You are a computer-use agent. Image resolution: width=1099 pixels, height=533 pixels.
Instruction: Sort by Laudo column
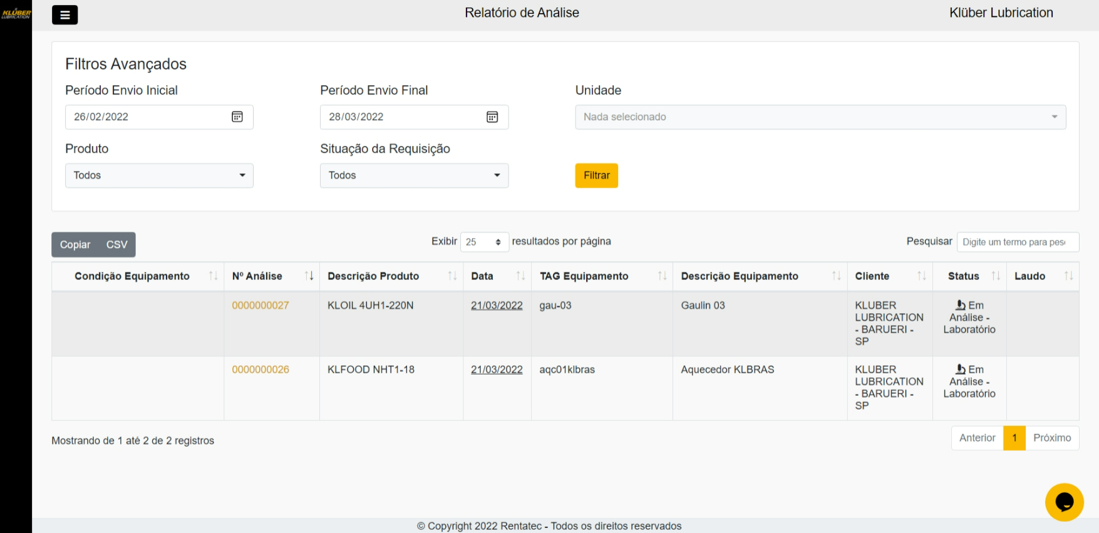point(1042,276)
